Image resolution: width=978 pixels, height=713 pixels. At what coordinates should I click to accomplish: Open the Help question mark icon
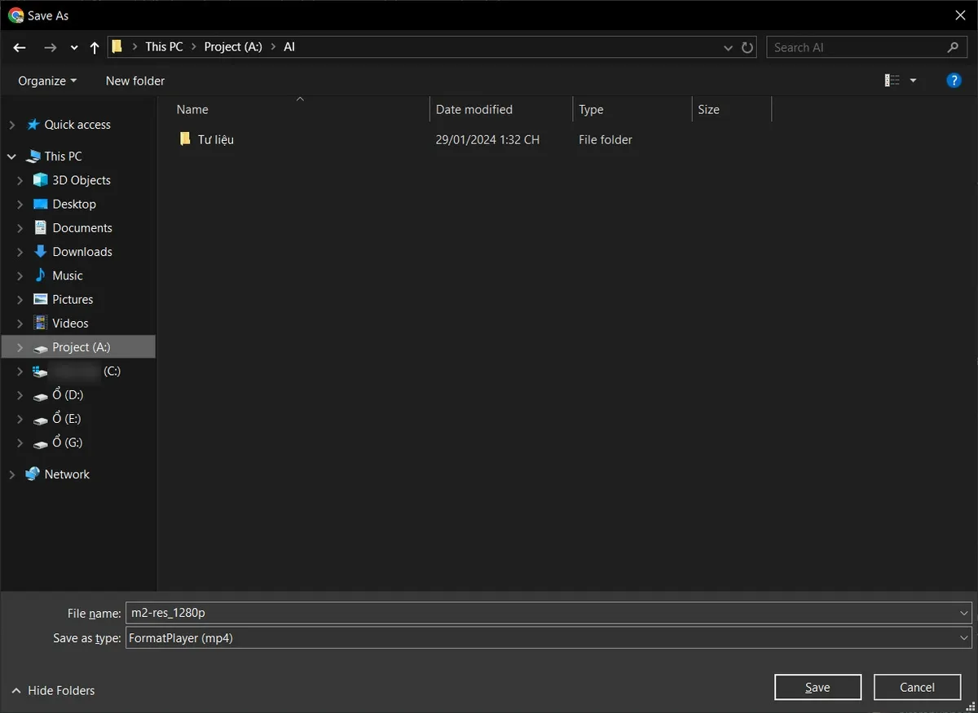tap(954, 81)
